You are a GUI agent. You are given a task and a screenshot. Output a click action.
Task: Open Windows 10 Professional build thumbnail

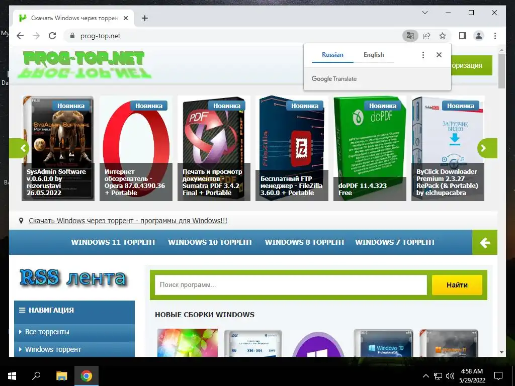tap(383, 343)
